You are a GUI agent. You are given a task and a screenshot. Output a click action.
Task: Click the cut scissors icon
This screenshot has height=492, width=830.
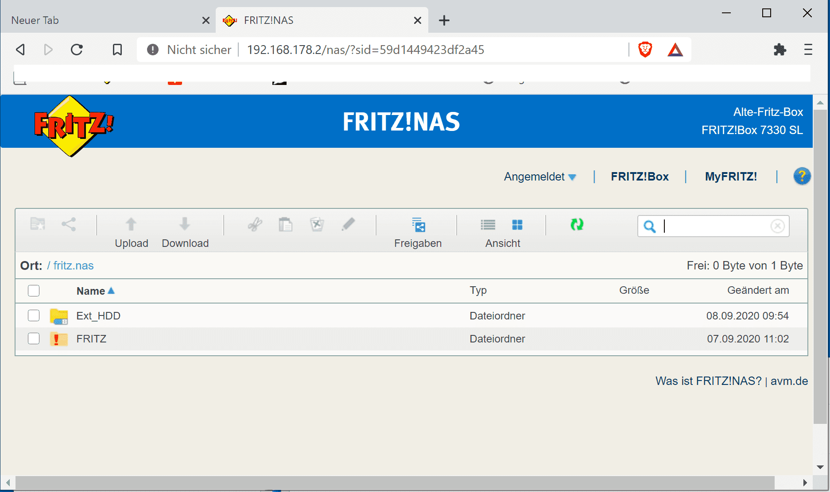coord(255,224)
